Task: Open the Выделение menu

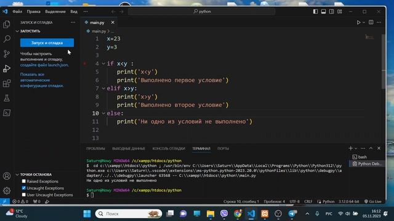Action: tap(55, 12)
